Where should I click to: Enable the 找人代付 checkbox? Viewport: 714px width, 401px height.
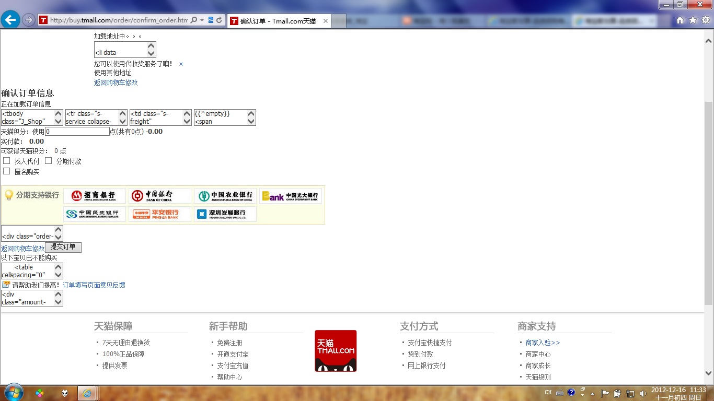point(7,161)
